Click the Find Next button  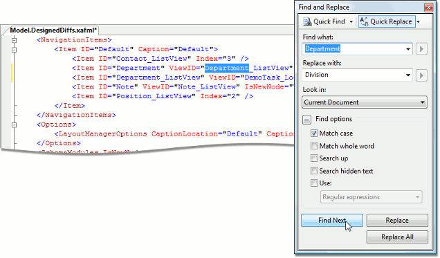point(332,221)
